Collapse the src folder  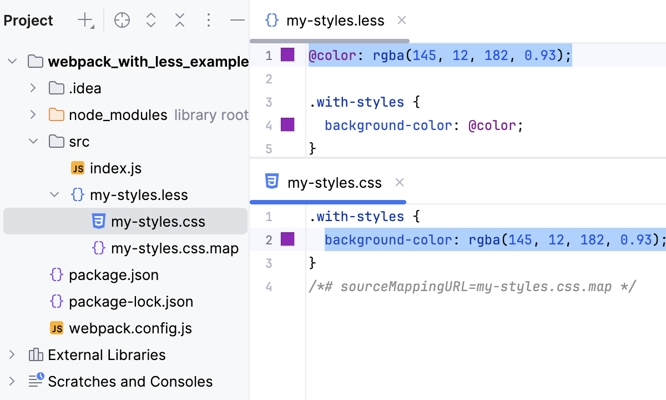click(33, 142)
